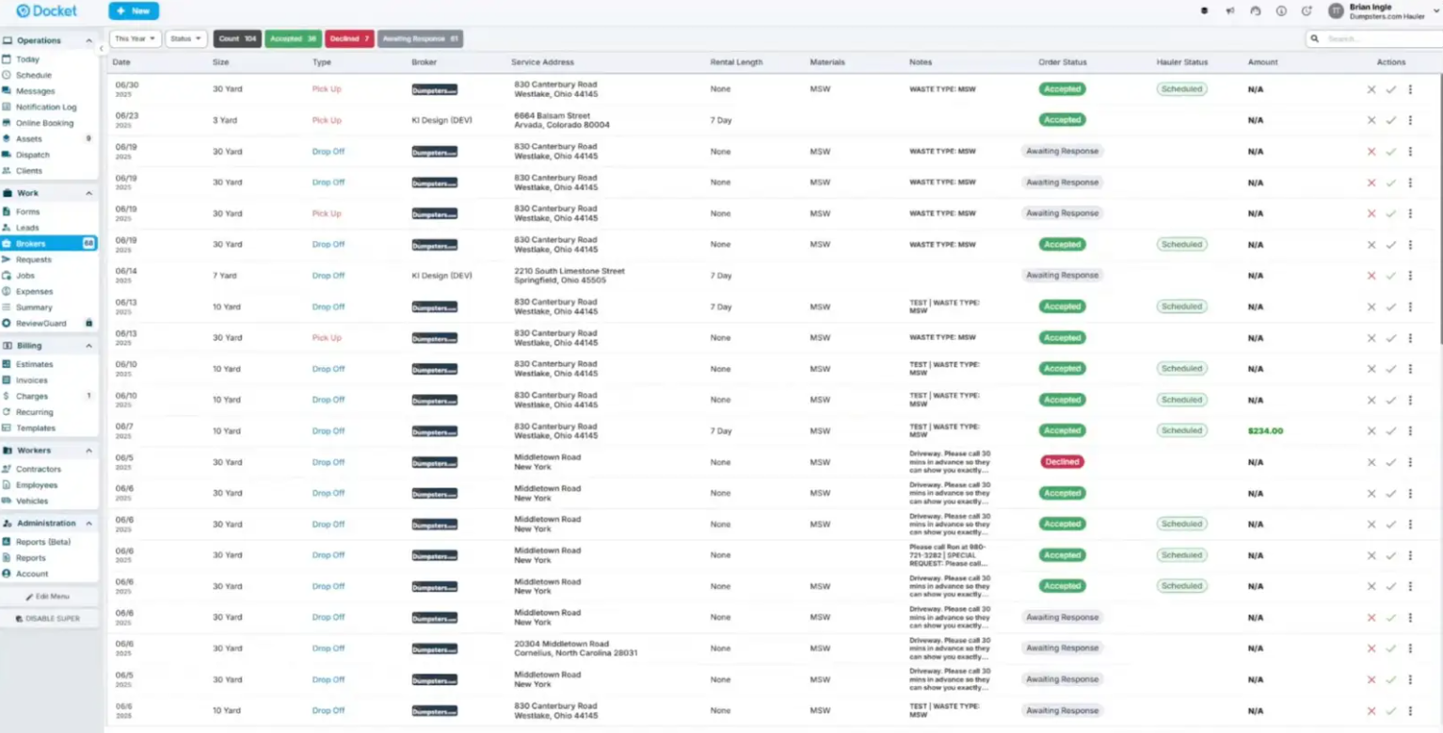Click the New button
This screenshot has width=1443, height=733.
(x=134, y=11)
